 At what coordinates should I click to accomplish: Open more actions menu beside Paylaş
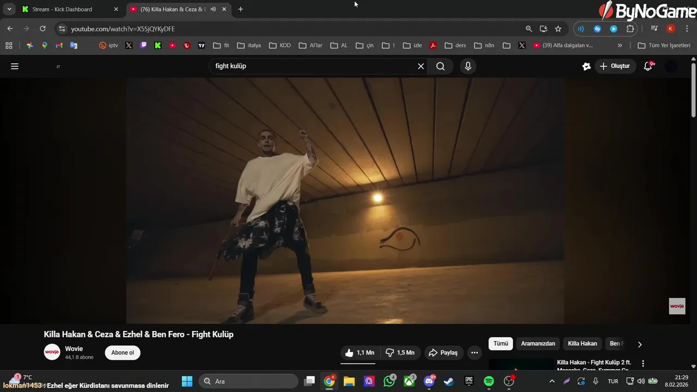click(475, 353)
